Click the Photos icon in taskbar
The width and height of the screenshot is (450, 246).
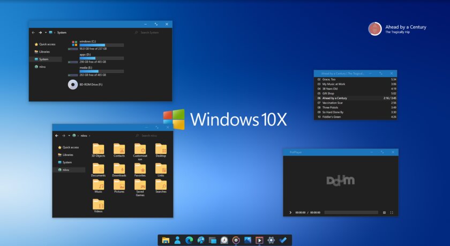click(247, 240)
